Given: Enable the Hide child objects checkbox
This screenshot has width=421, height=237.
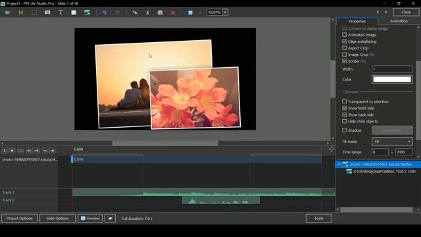Looking at the screenshot, I should (x=345, y=121).
